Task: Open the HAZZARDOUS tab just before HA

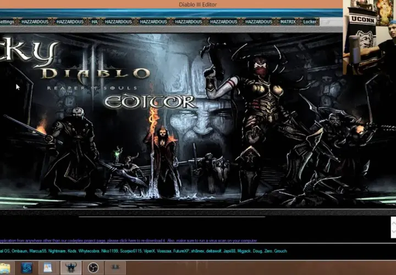Action: (70, 21)
